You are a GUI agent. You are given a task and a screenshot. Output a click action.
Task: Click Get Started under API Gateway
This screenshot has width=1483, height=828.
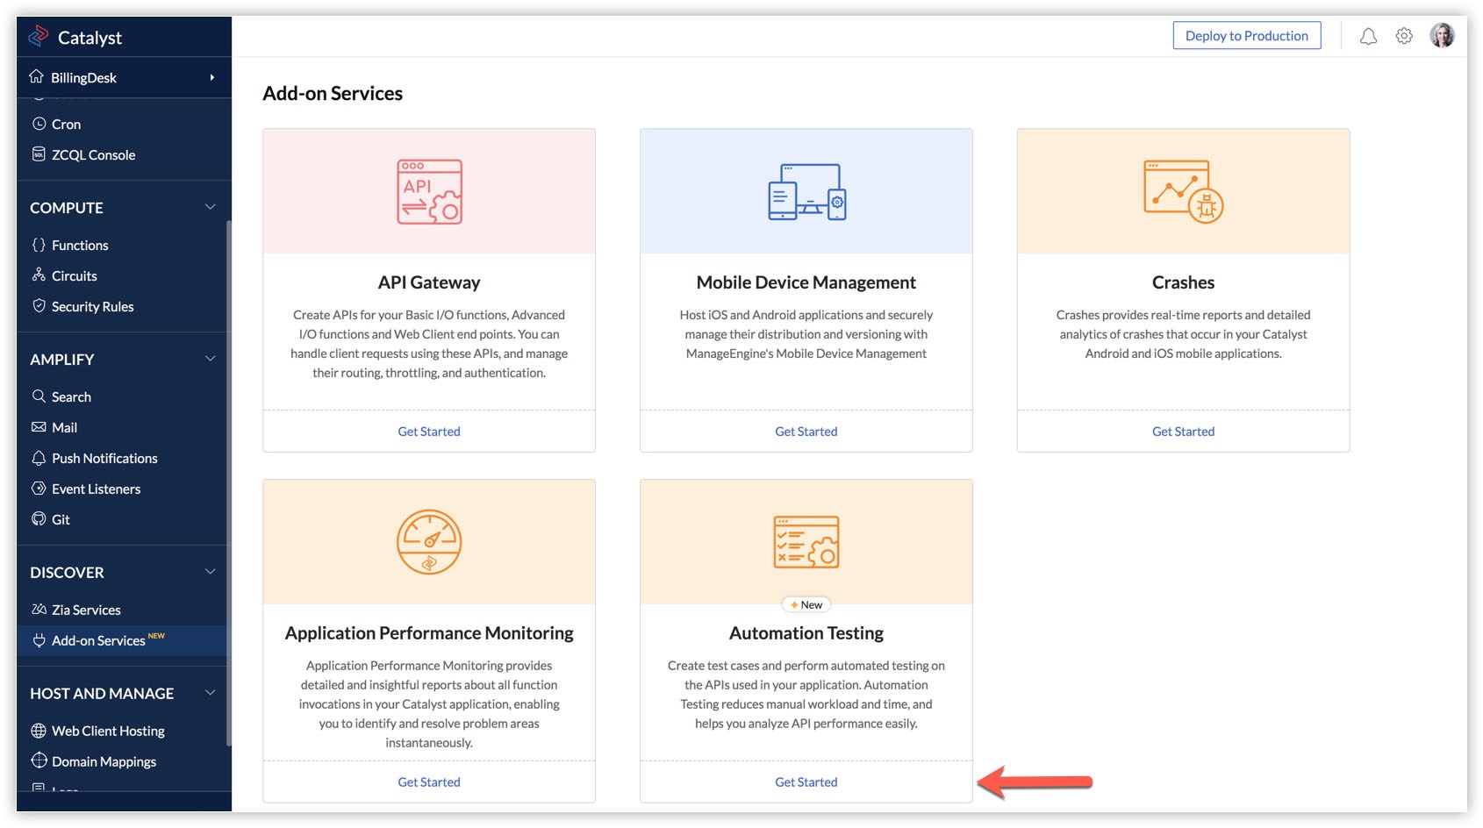429,432
